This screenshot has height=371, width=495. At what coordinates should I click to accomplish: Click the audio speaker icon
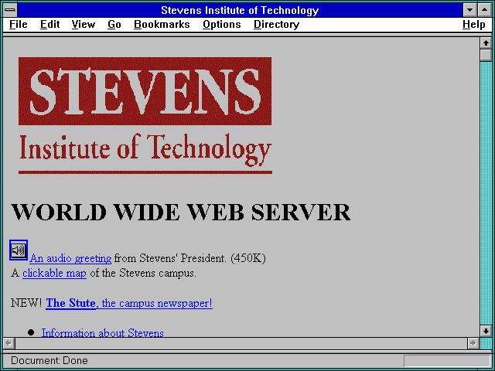point(19,250)
